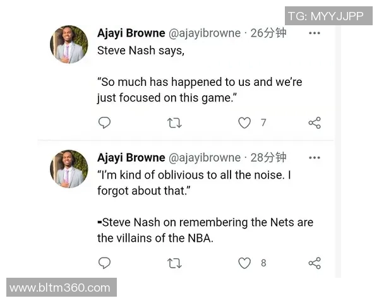Open Ajayi Browne's avatar on first tweet
Screen dimensions: 379x303
(69, 44)
